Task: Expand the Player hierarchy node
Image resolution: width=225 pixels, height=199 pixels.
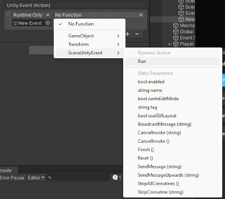Action: click(170, 44)
